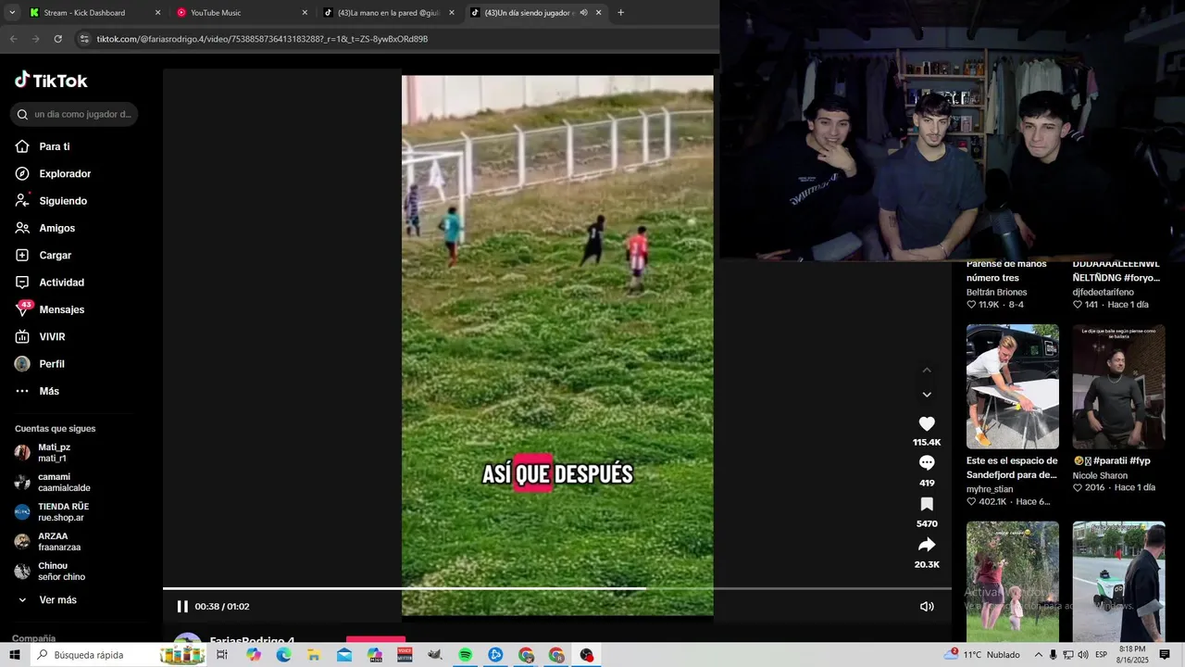Open the Windows Start menu
1185x667 pixels.
pyautogui.click(x=15, y=655)
